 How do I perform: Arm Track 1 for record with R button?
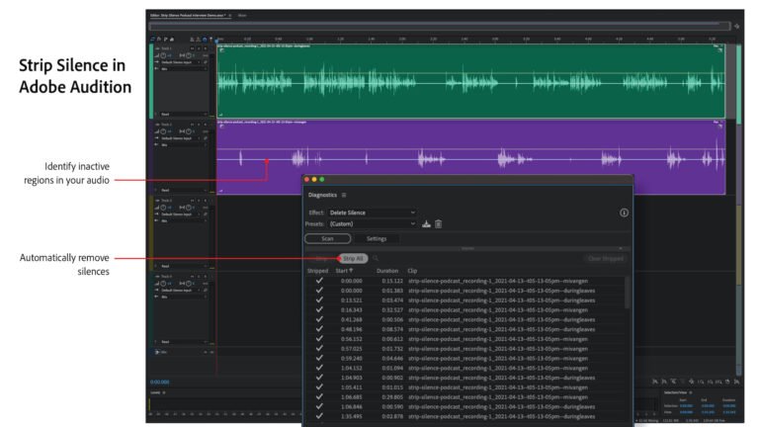coord(206,48)
